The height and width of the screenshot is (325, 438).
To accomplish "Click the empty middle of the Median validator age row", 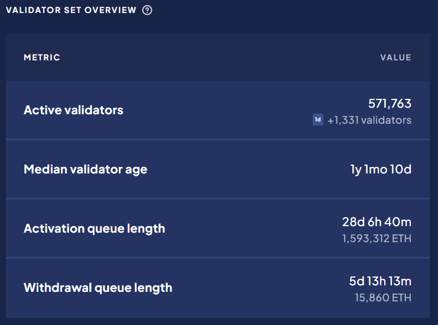I will tap(249, 169).
